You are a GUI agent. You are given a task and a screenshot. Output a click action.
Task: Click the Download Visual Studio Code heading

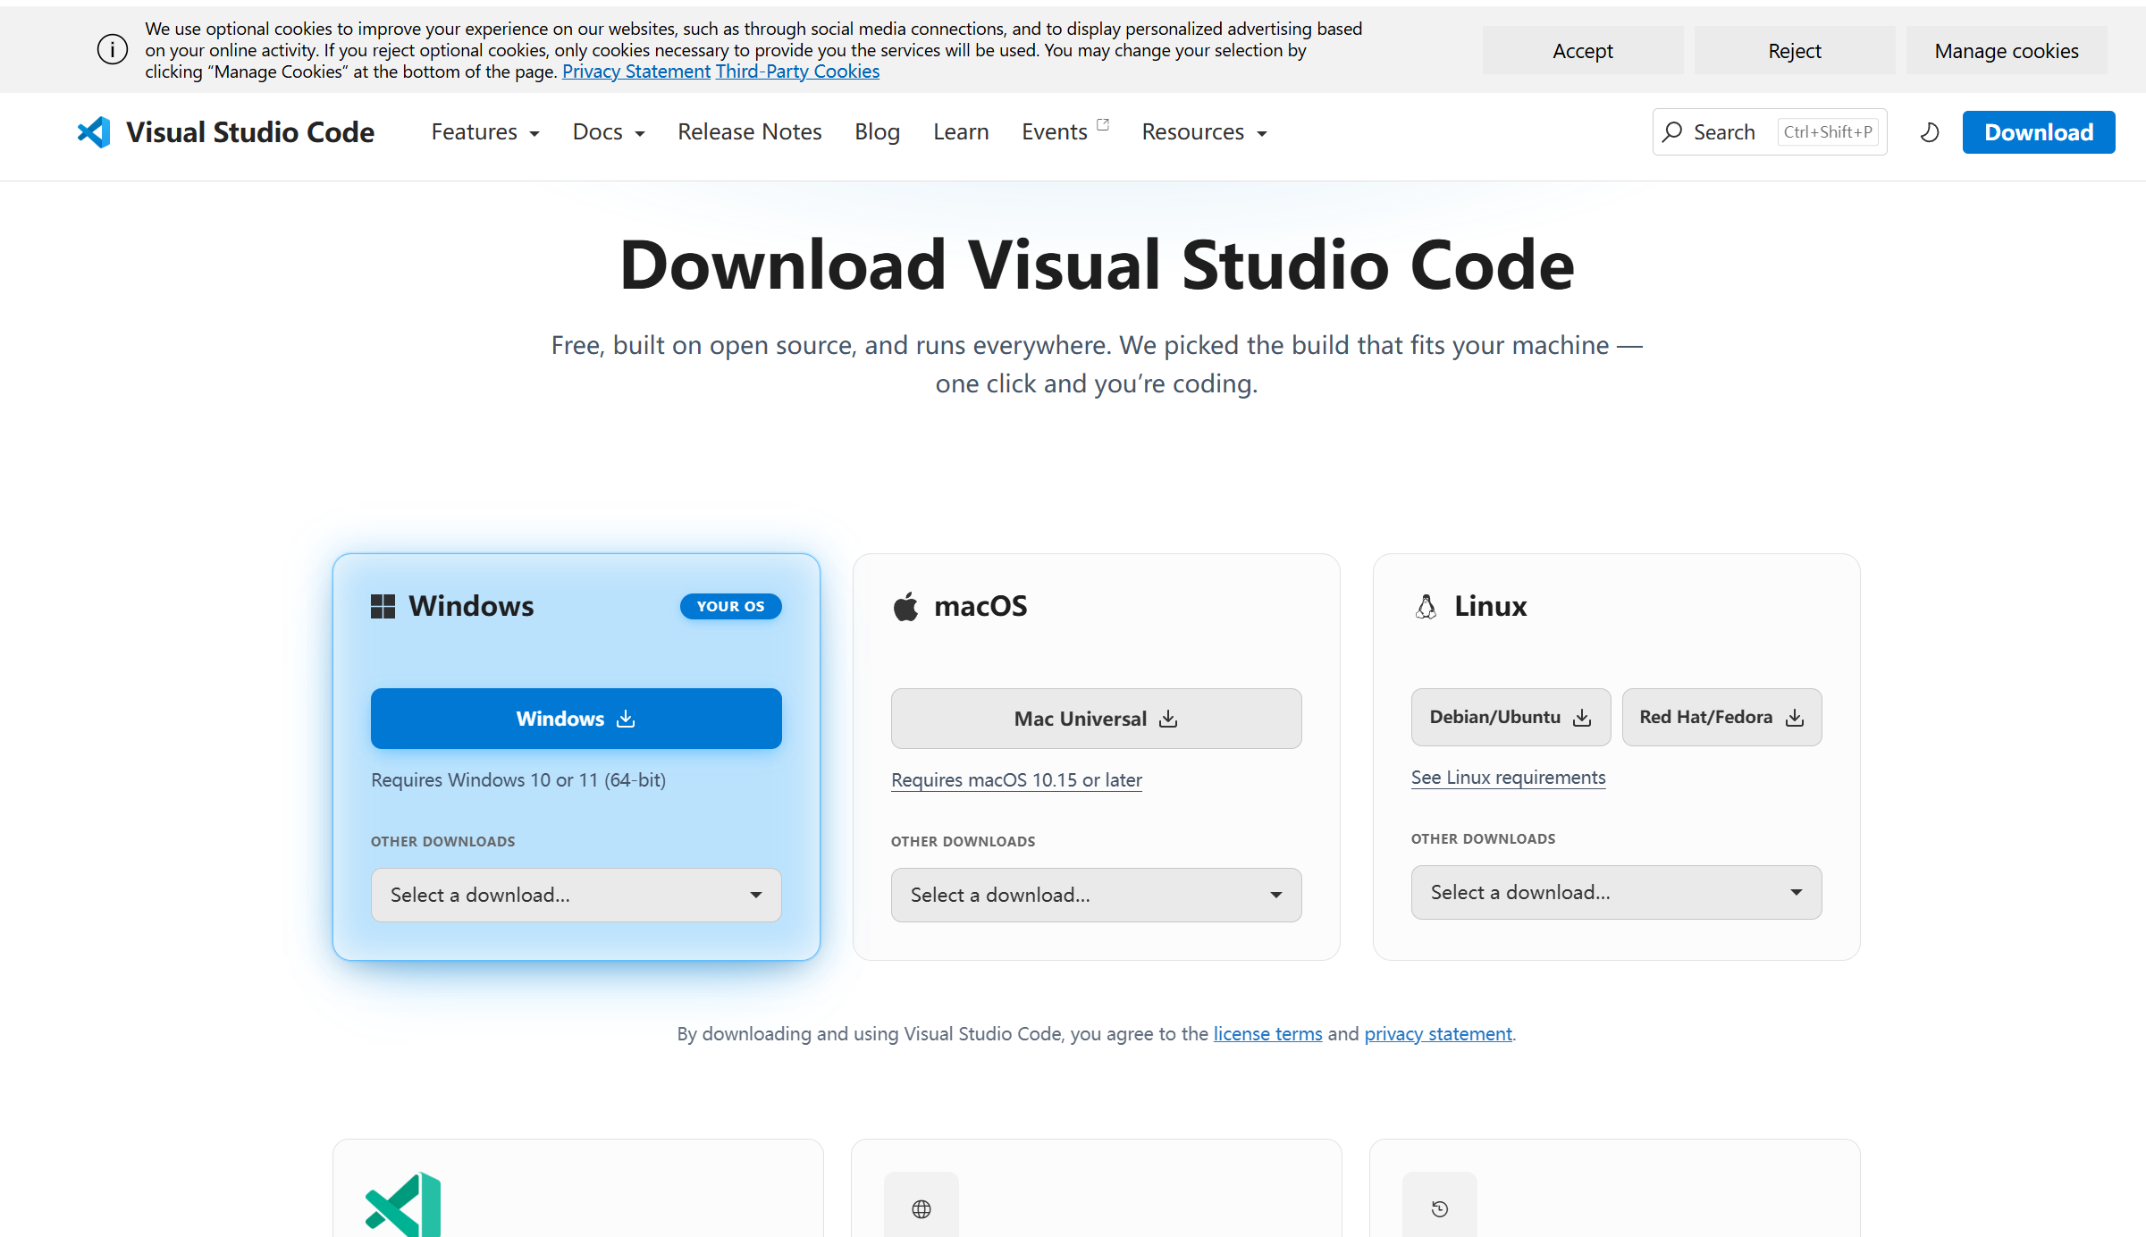(x=1097, y=265)
